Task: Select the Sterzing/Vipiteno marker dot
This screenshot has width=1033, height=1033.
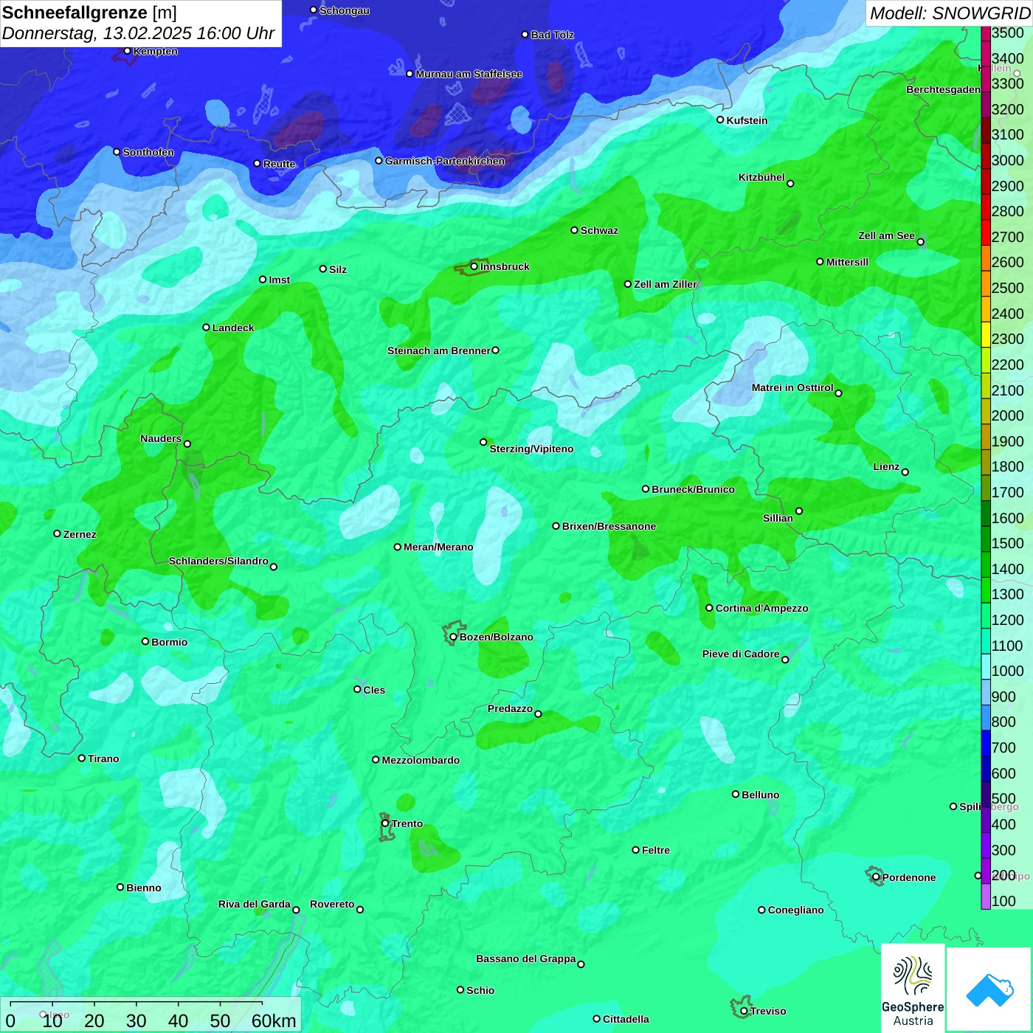Action: (484, 443)
